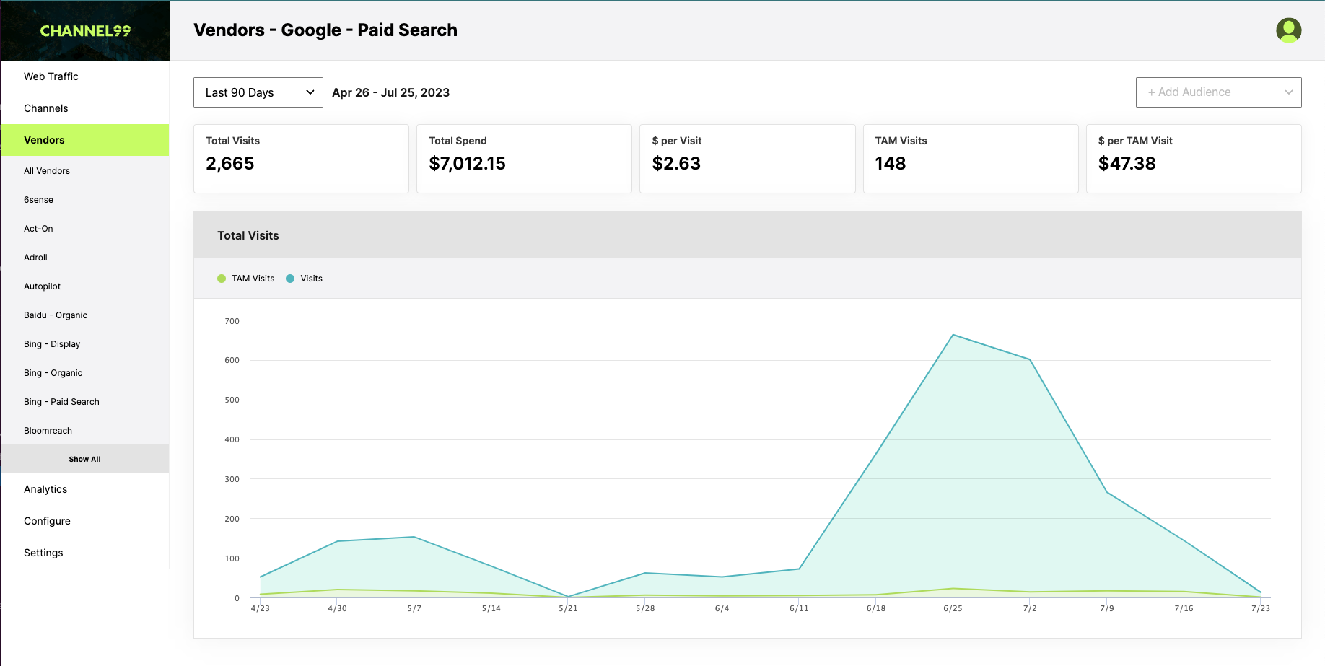The width and height of the screenshot is (1325, 666).
Task: Click the 5/7 point on Visits line
Action: click(x=414, y=537)
